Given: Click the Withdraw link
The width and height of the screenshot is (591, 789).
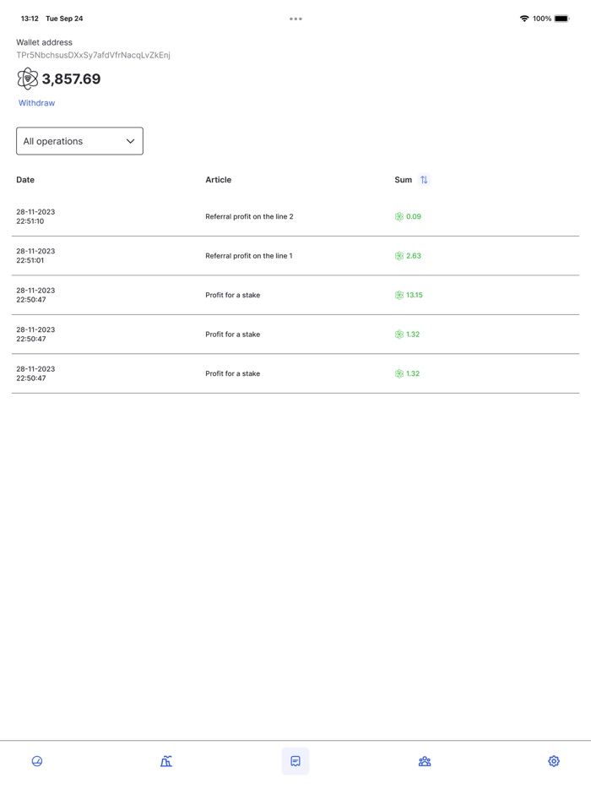Looking at the screenshot, I should click(36, 103).
